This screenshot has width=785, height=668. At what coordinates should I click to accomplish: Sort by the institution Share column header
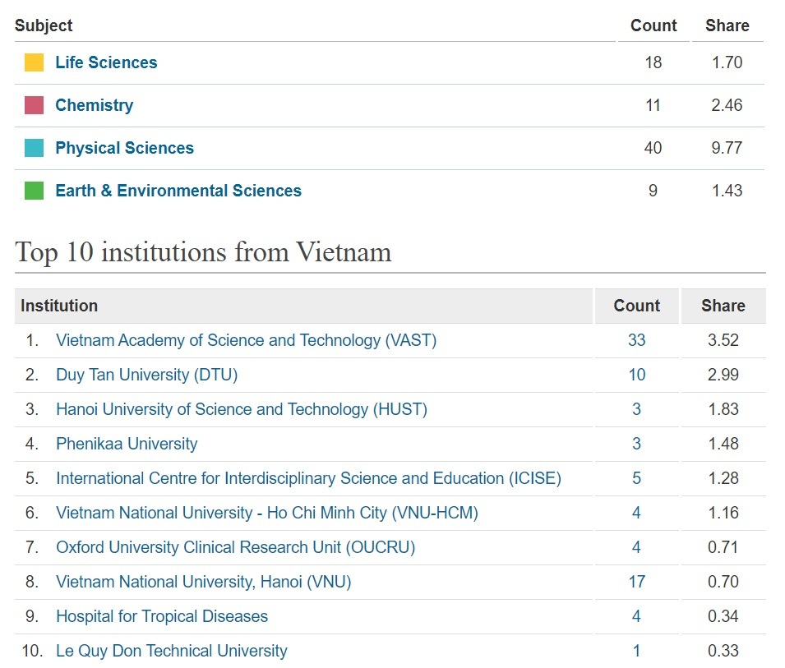point(723,306)
